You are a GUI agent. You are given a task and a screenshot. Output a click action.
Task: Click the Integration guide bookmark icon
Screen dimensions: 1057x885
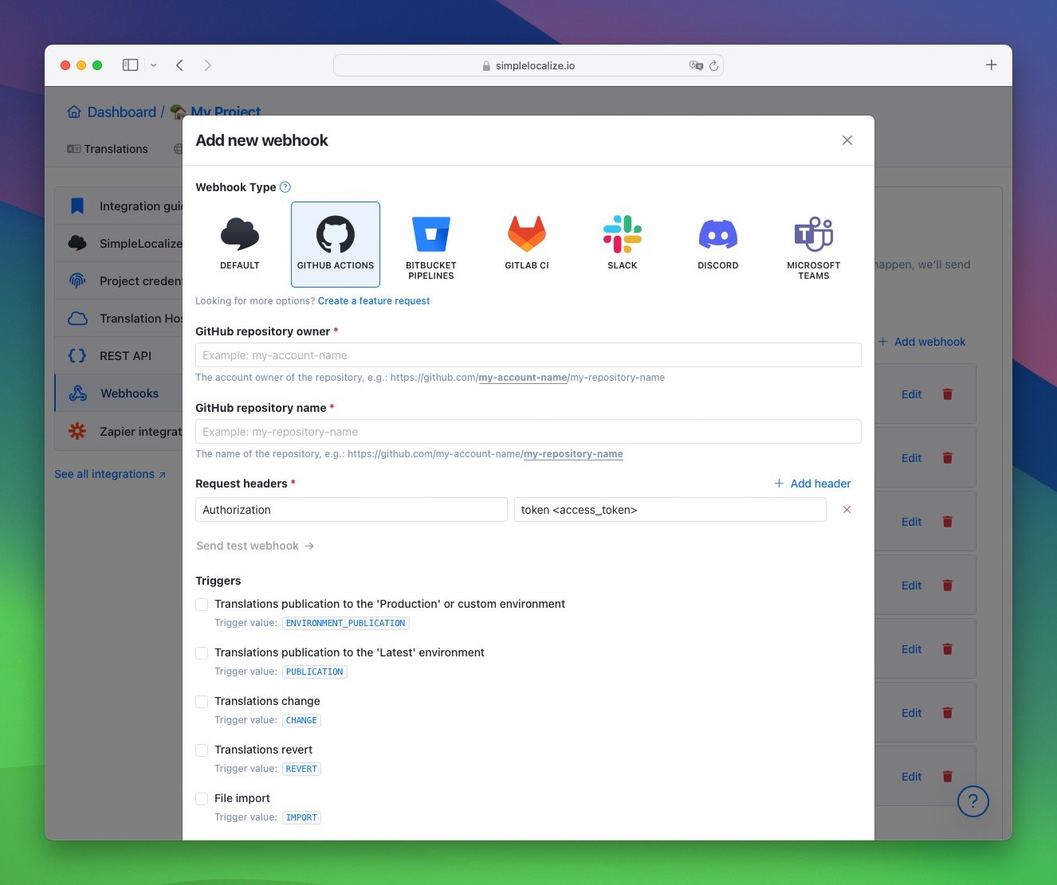77,206
